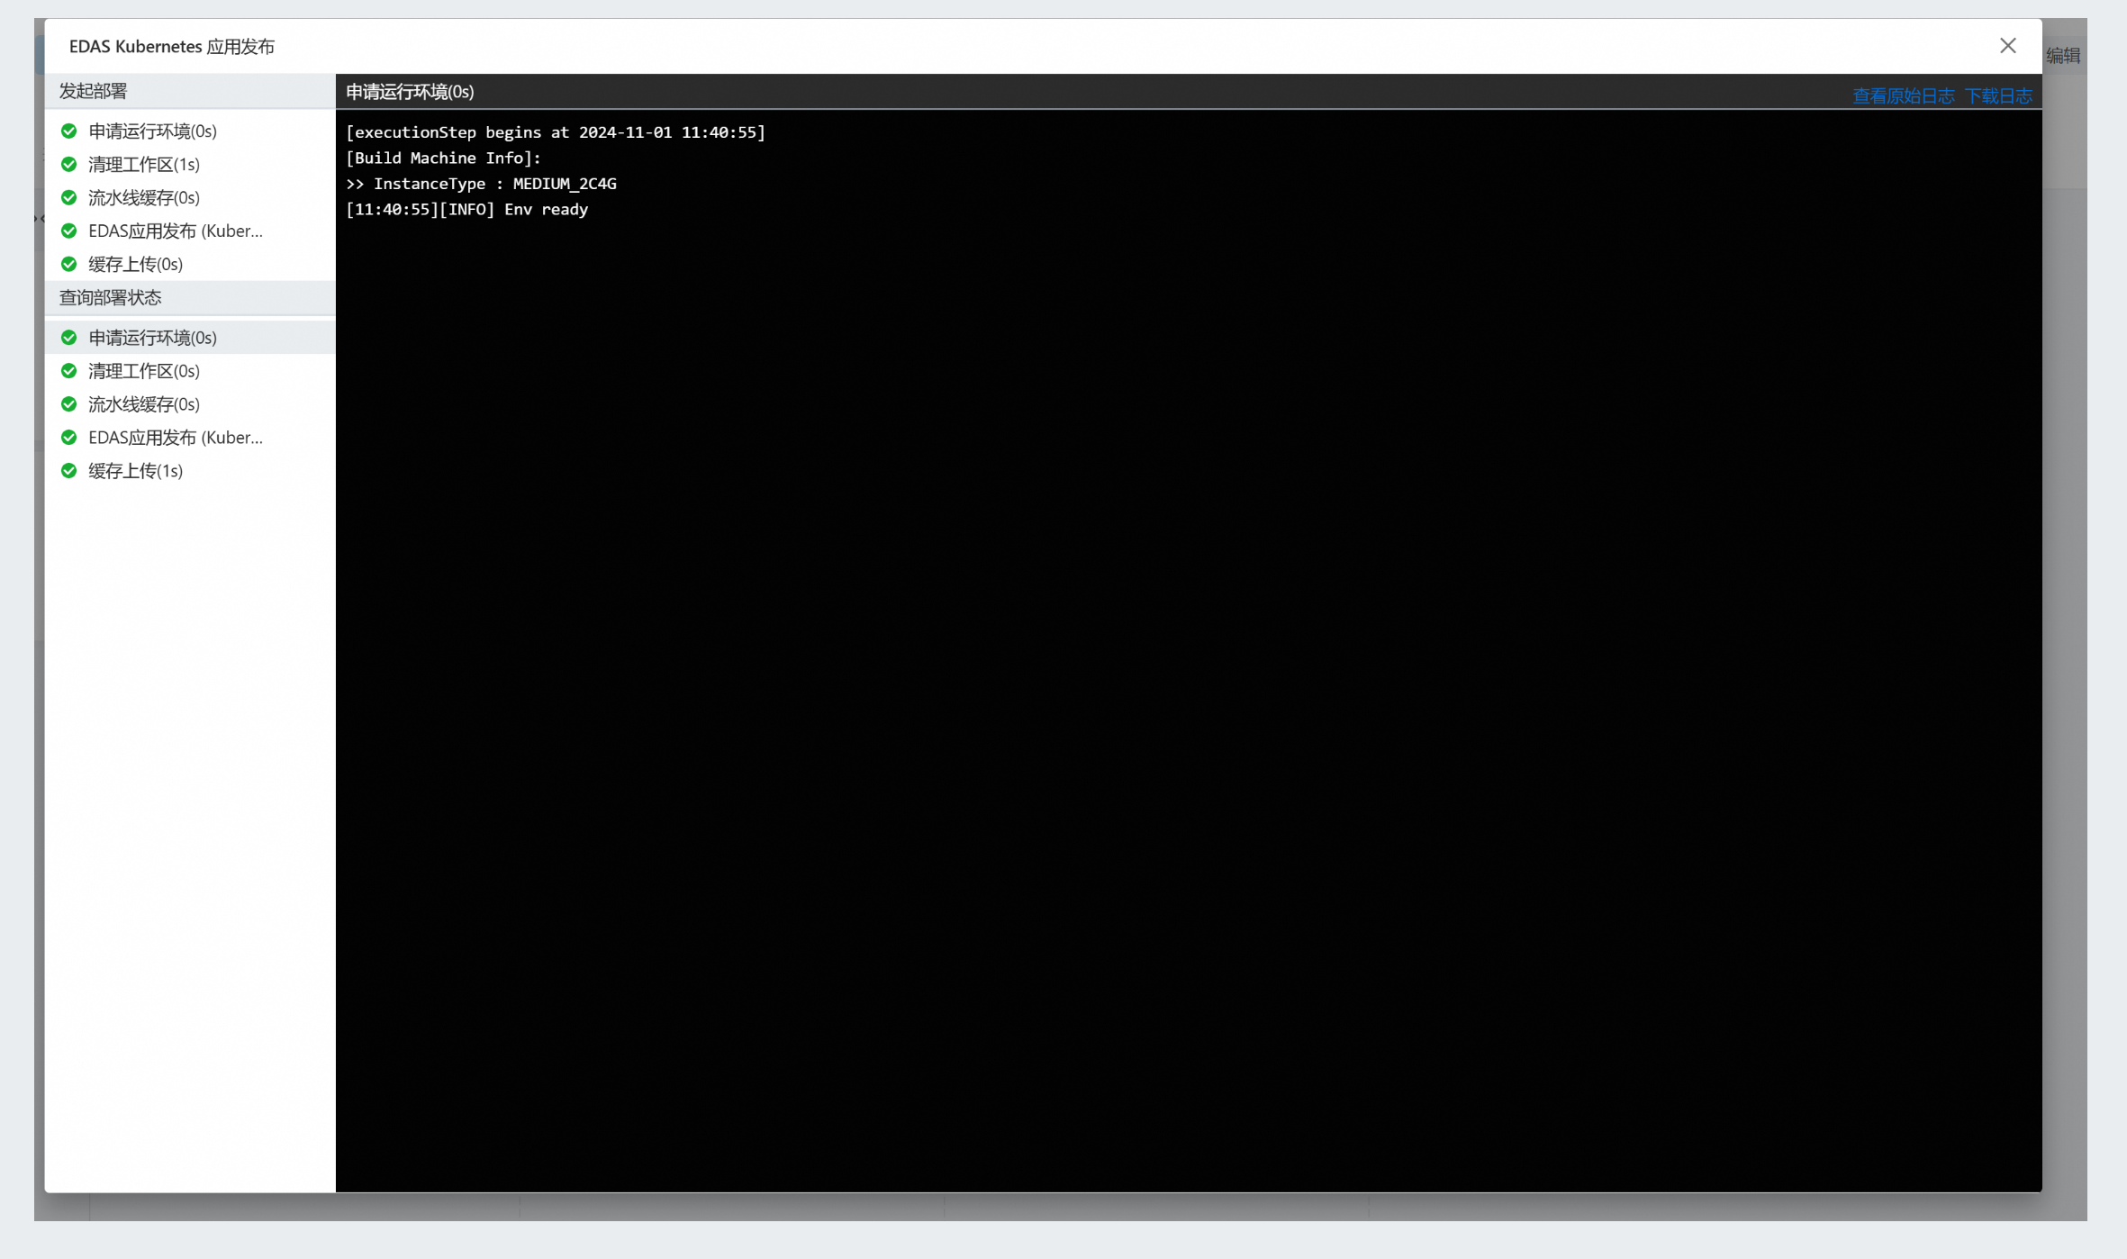Image resolution: width=2127 pixels, height=1259 pixels.
Task: Click the 编辑 button behind the dialog
Action: click(2063, 56)
